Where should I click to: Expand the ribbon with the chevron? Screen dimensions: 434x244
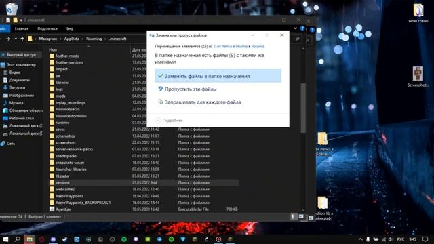[296, 28]
